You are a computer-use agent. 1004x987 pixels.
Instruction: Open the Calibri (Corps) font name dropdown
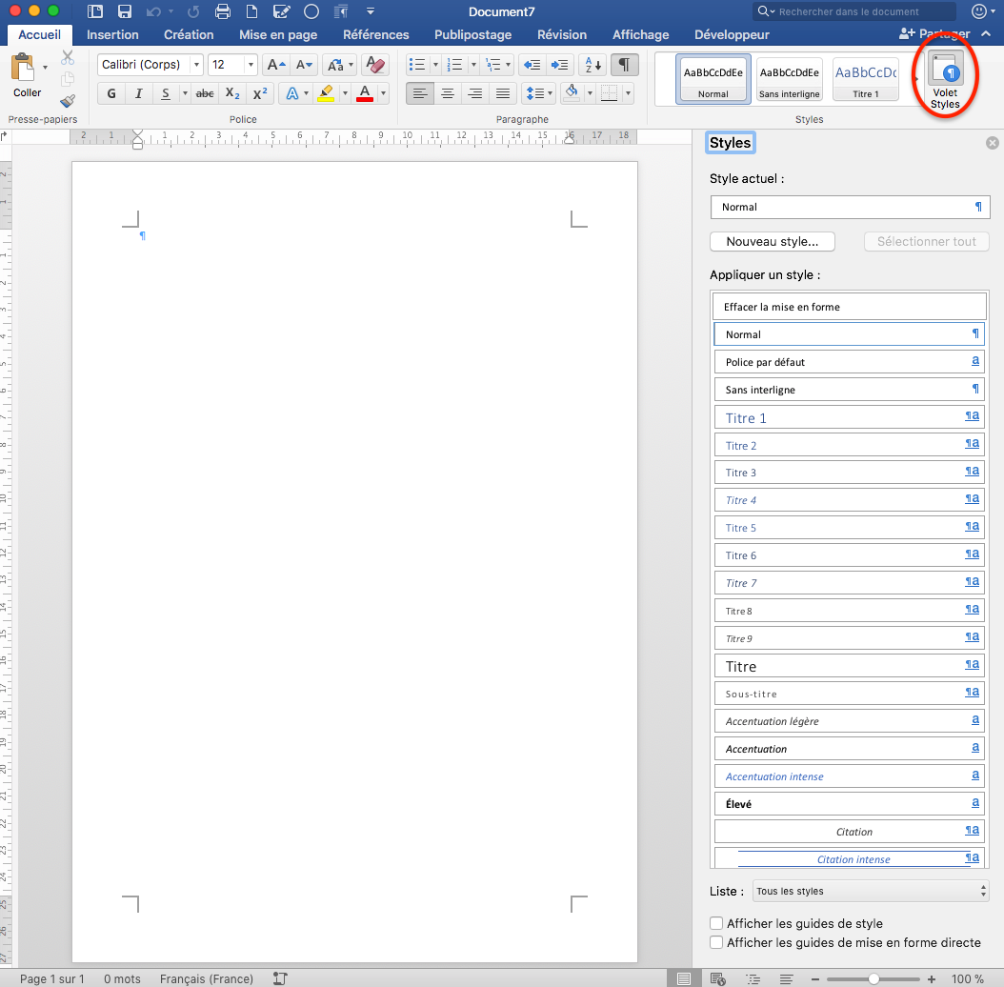click(x=196, y=65)
